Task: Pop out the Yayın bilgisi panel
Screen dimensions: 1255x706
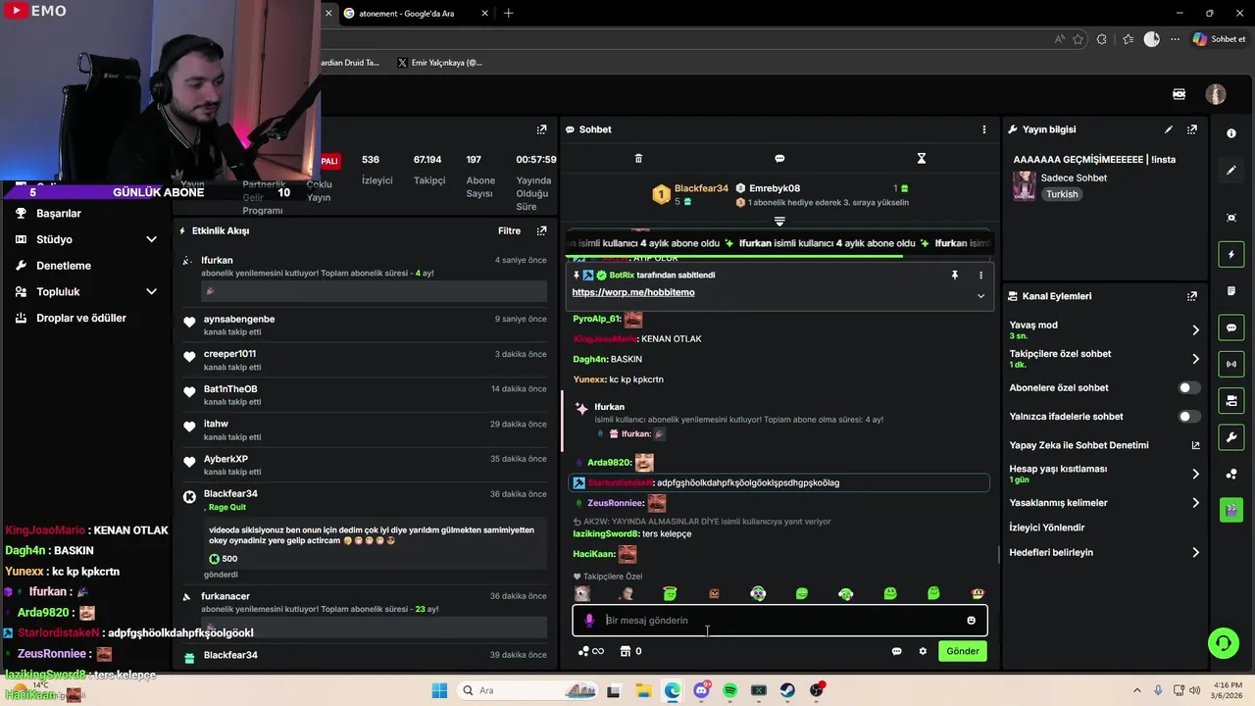Action: coord(1192,129)
